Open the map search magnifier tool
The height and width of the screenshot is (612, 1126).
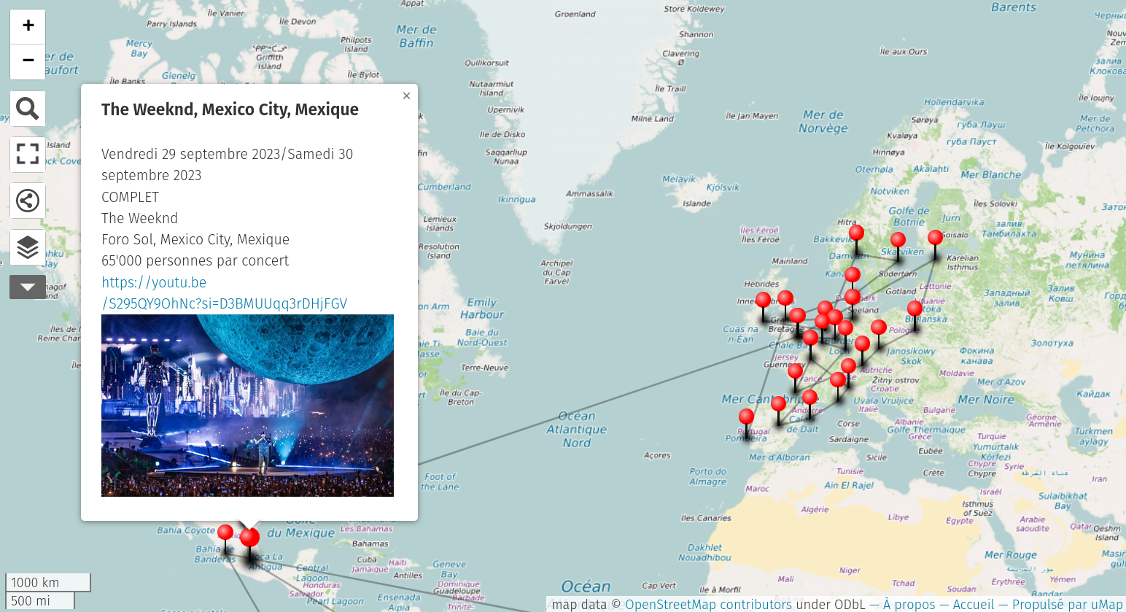pos(28,109)
